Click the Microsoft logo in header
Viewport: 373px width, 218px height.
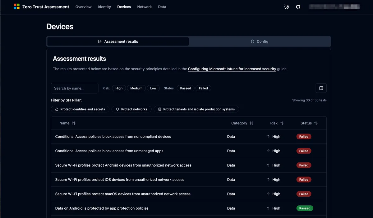pos(16,7)
